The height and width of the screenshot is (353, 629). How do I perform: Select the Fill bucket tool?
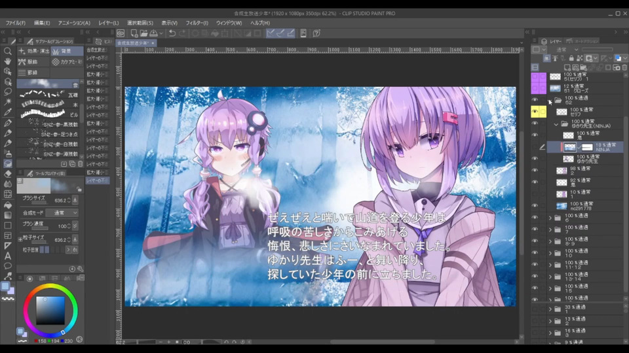tap(7, 205)
